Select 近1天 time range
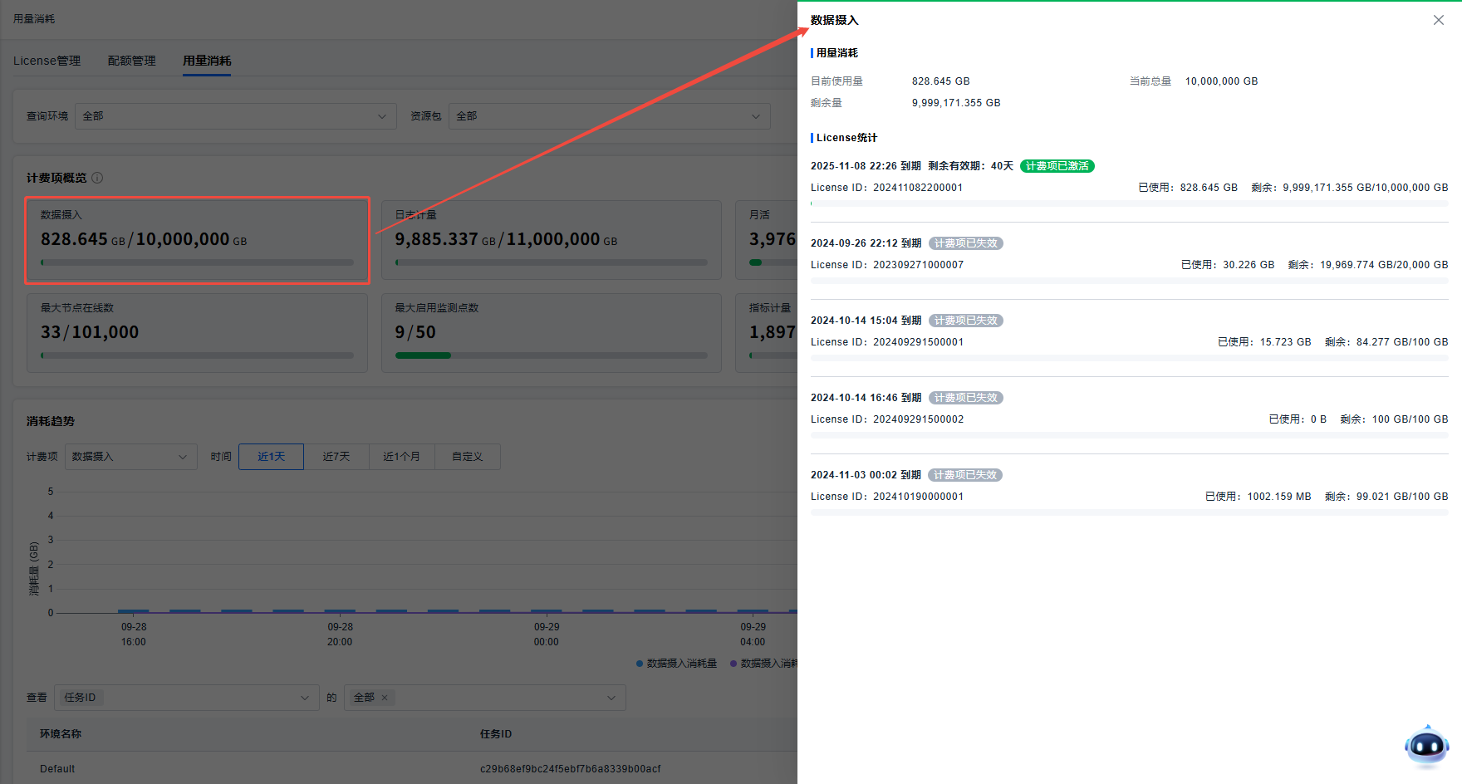1462x784 pixels. (271, 457)
